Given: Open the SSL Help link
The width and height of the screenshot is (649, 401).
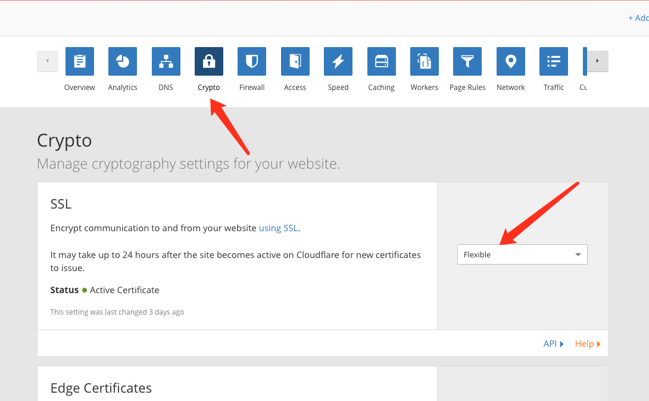Looking at the screenshot, I should [588, 343].
